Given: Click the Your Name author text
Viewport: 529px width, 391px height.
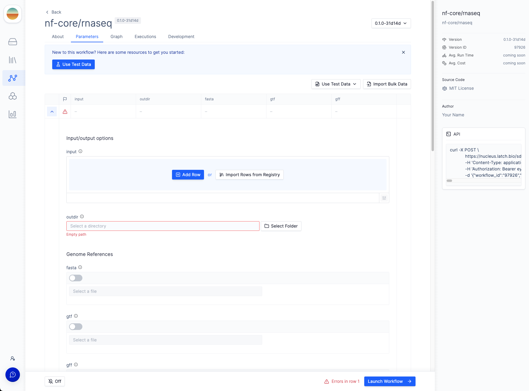Looking at the screenshot, I should click(453, 115).
